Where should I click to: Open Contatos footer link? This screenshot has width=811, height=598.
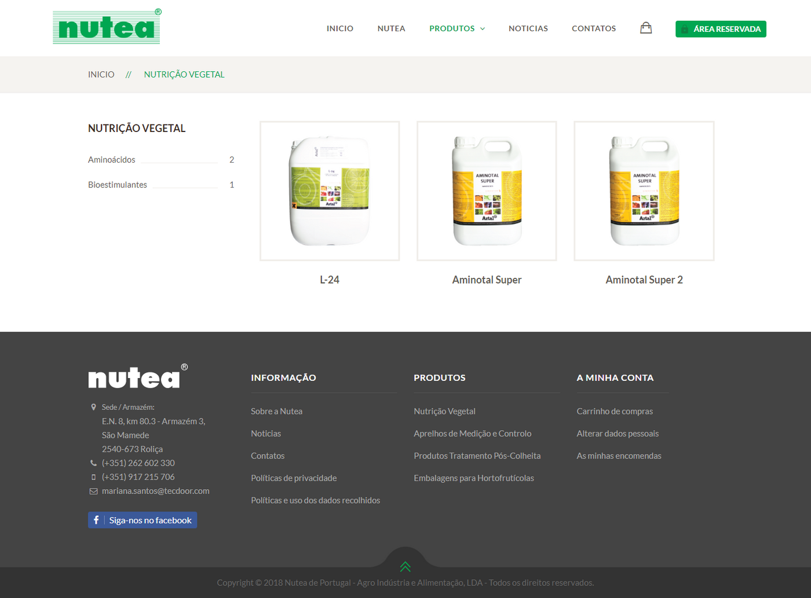(x=268, y=456)
